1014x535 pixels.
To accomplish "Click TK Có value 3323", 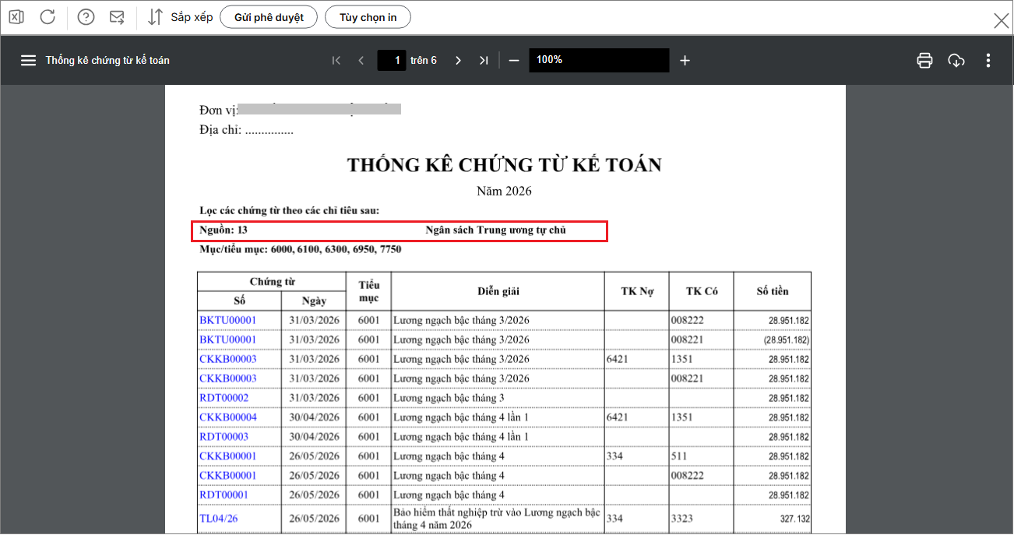I will [681, 519].
